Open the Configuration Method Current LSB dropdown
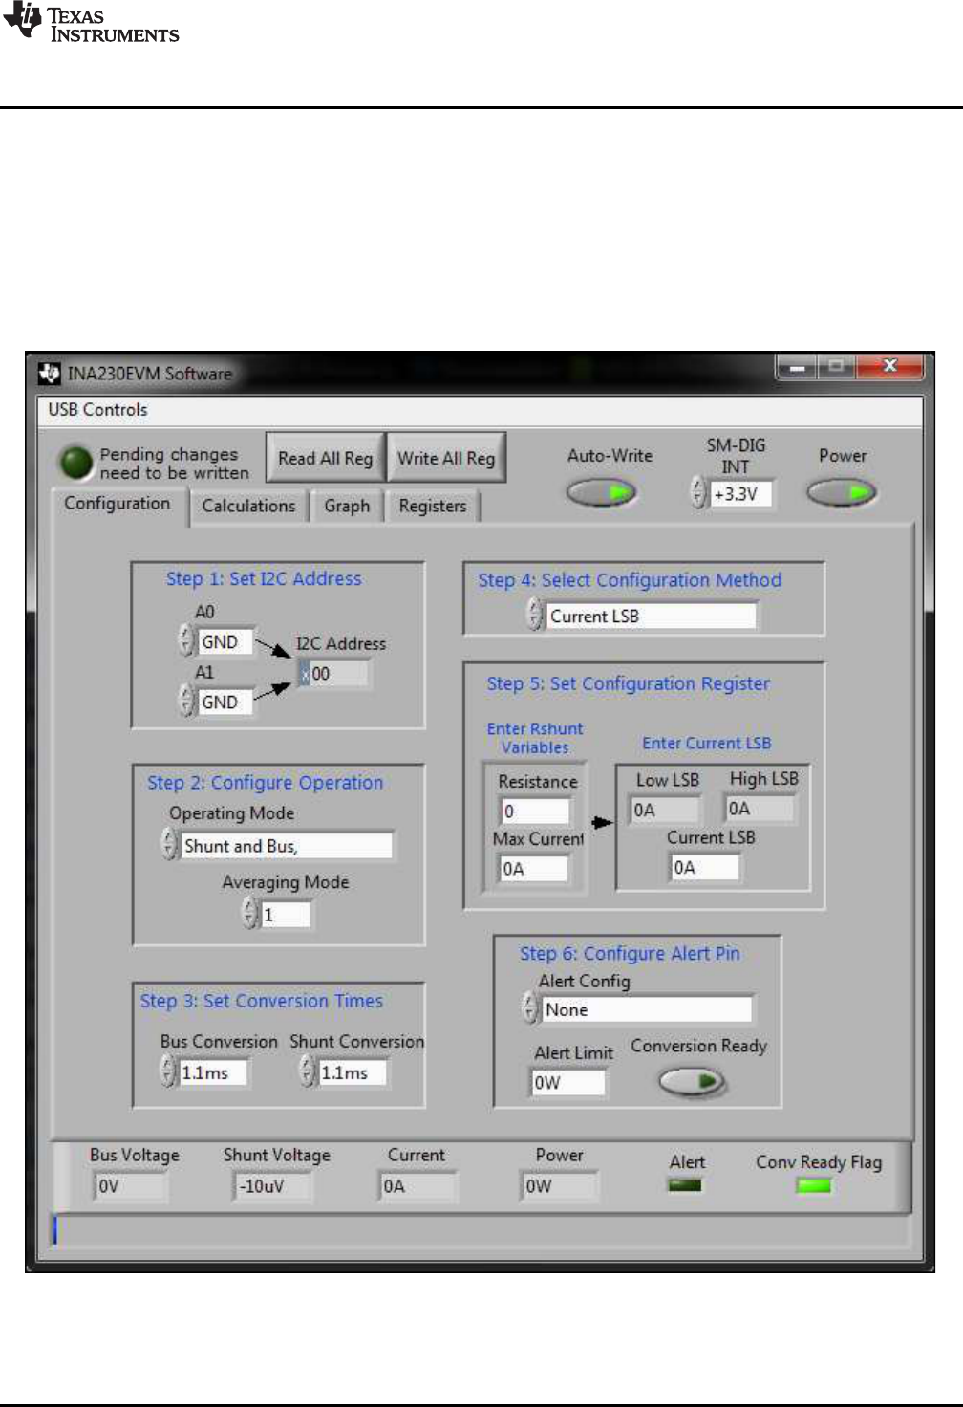Image resolution: width=963 pixels, height=1407 pixels. (652, 616)
